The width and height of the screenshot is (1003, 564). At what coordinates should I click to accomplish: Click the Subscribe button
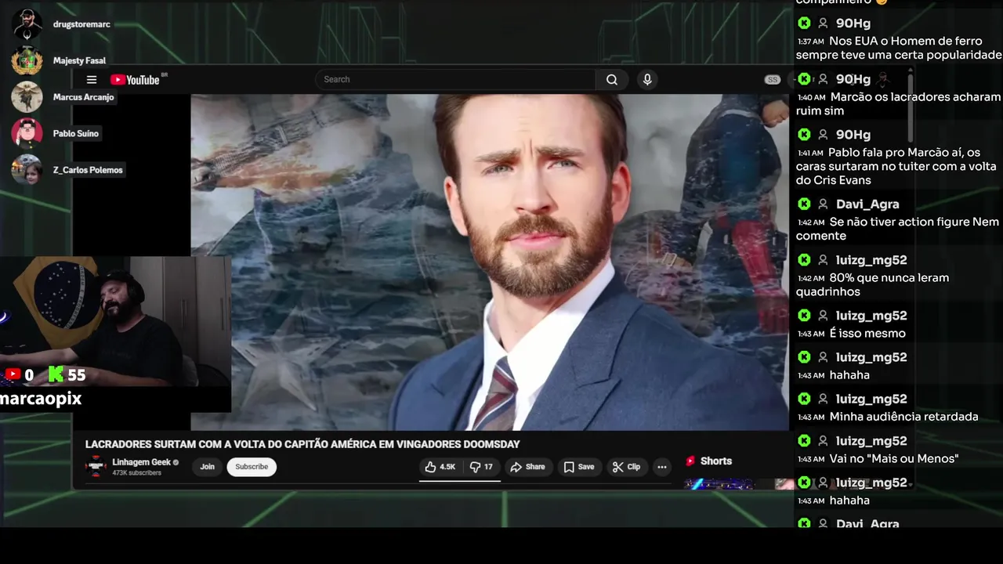click(x=252, y=467)
